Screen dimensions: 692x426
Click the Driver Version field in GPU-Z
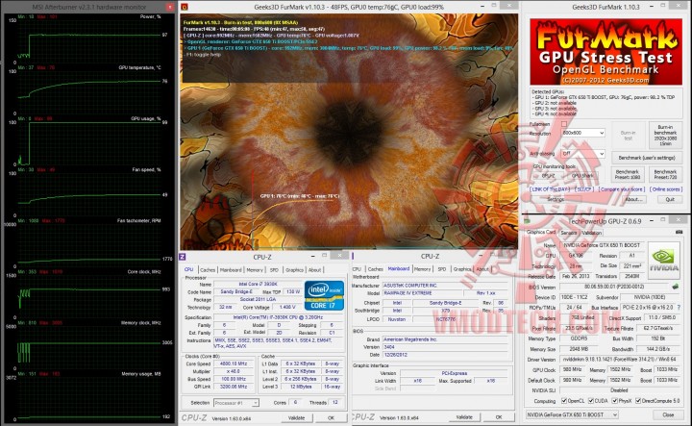[x=622, y=360]
